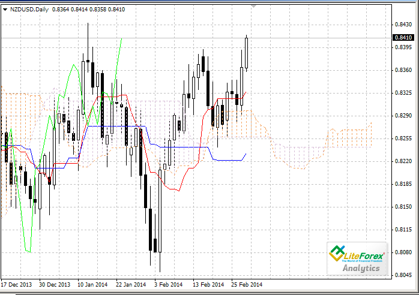Click the 10 Jan 2014 date label
Viewport: 419px width, 295px height.
92,285
